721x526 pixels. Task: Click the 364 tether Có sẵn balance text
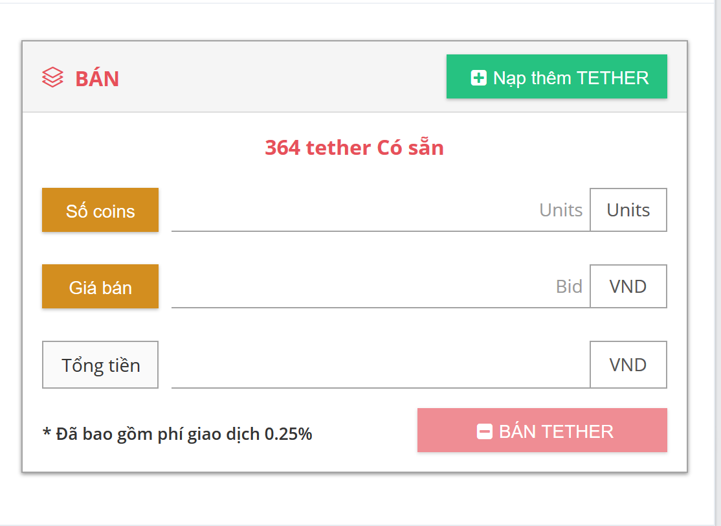click(354, 148)
